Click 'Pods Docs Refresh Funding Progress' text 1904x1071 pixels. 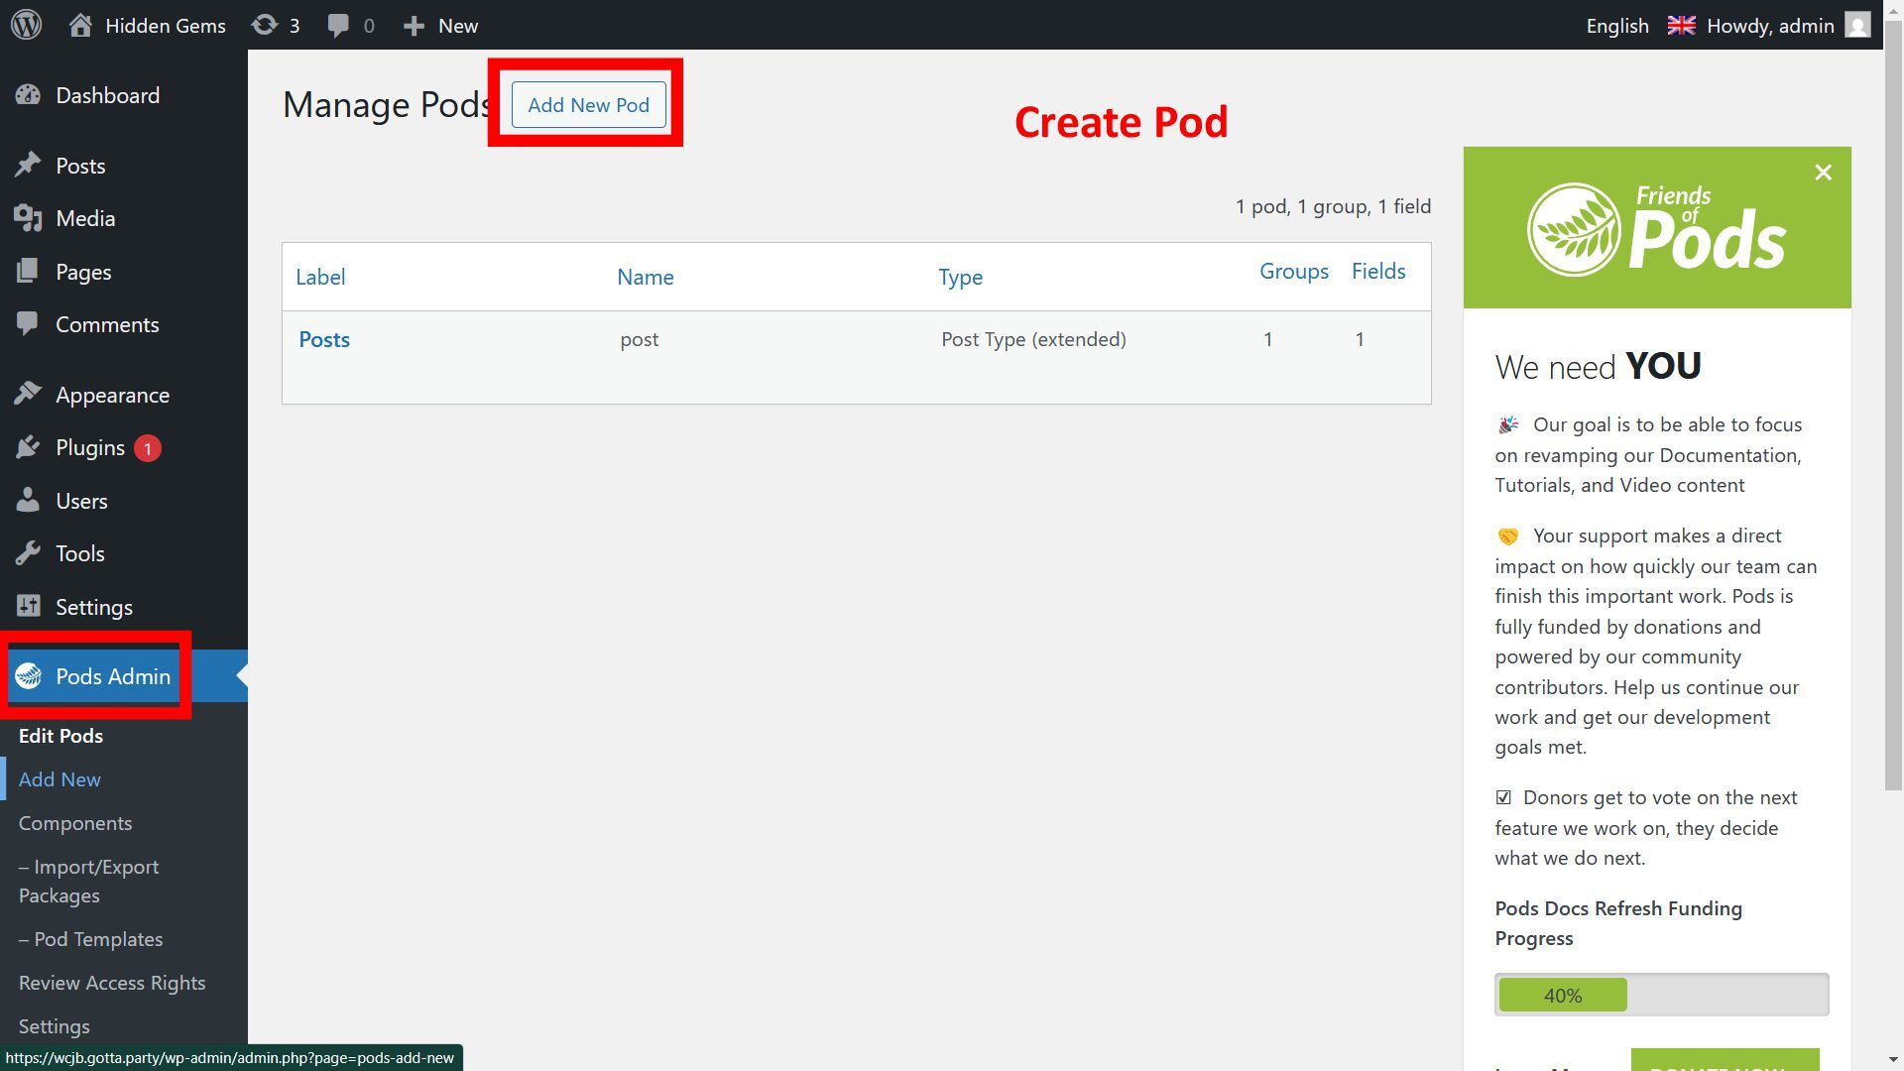tap(1618, 923)
